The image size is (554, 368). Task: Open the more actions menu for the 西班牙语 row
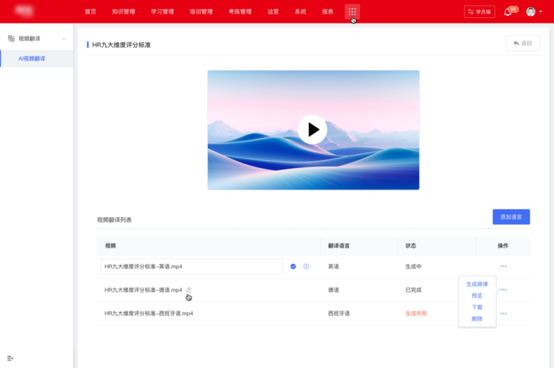coord(503,313)
